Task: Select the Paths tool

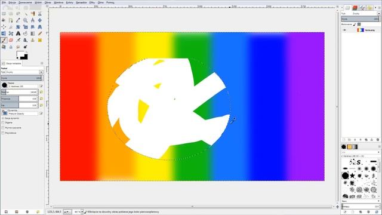Action: tap(11, 20)
